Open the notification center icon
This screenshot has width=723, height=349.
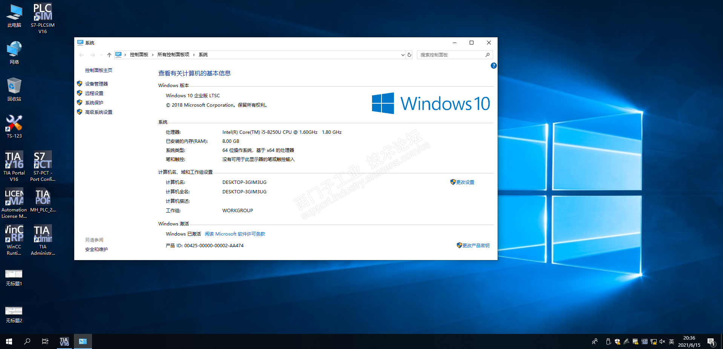tap(711, 342)
